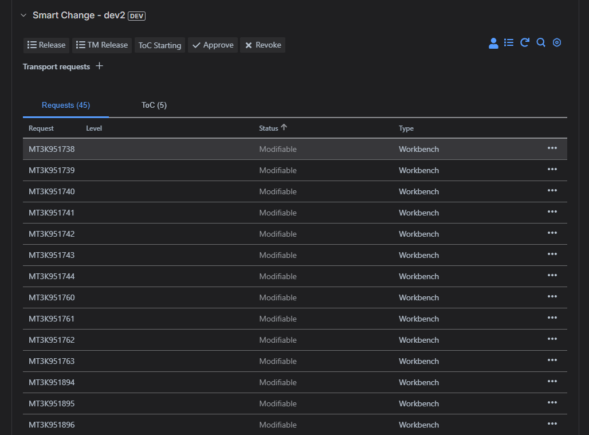The height and width of the screenshot is (435, 589).
Task: Click the Revoke button
Action: tap(263, 45)
